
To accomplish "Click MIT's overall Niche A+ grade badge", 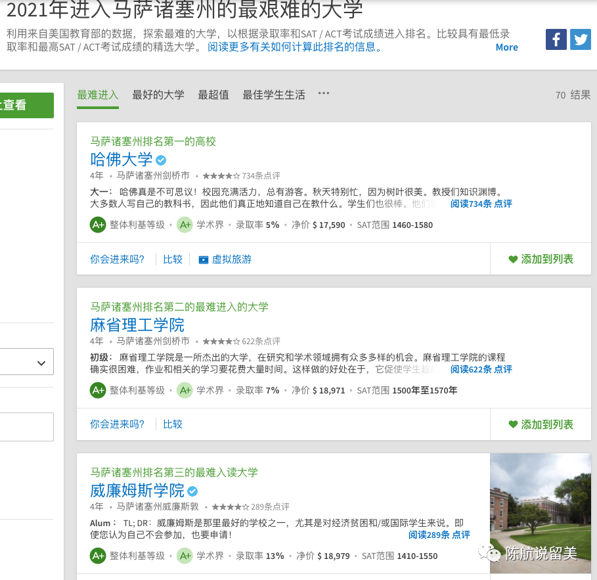I will coord(98,390).
